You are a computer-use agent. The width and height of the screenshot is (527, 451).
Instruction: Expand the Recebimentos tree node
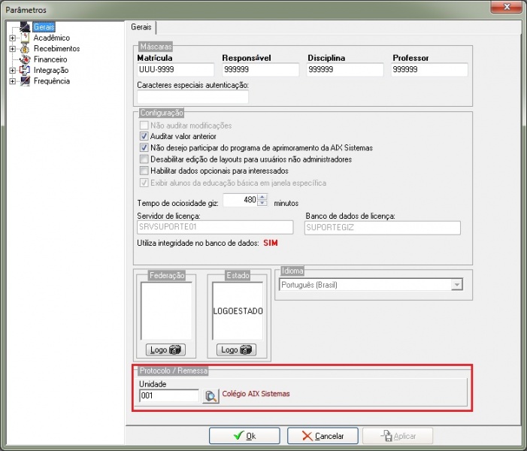coord(13,49)
